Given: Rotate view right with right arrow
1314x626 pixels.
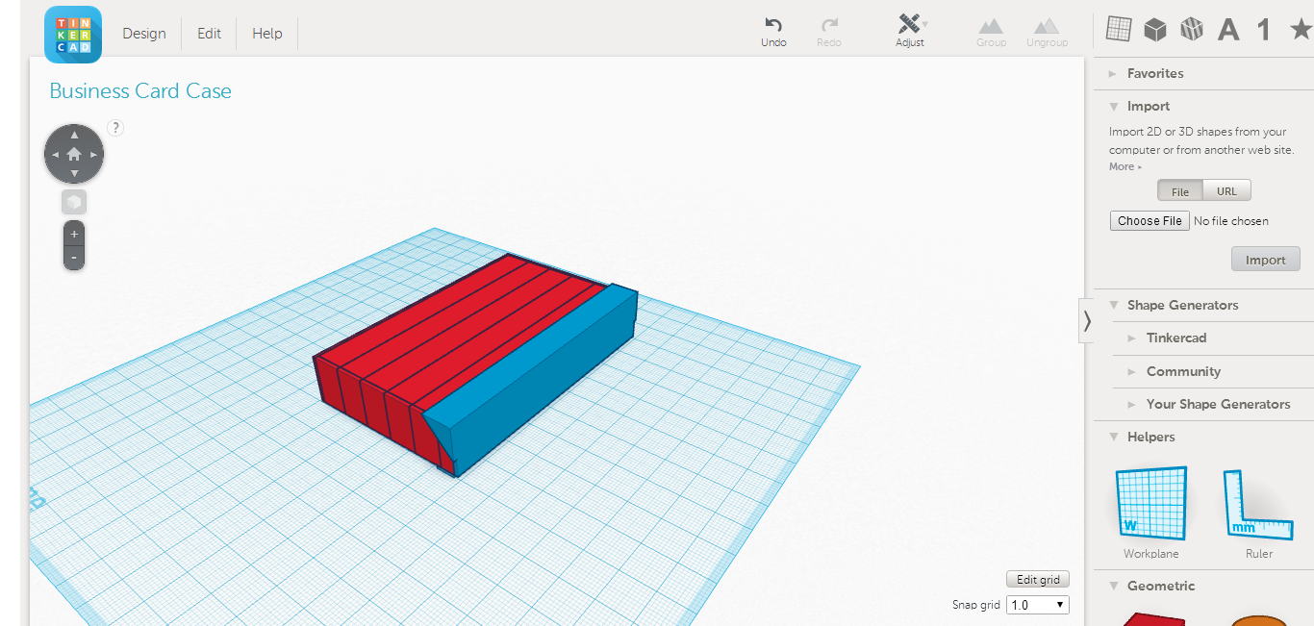Looking at the screenshot, I should pyautogui.click(x=93, y=154).
